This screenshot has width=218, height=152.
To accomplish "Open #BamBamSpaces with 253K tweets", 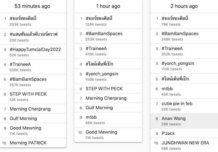I will coord(104,34).
